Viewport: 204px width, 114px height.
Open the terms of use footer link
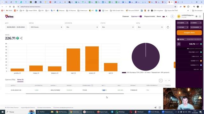click(44, 108)
